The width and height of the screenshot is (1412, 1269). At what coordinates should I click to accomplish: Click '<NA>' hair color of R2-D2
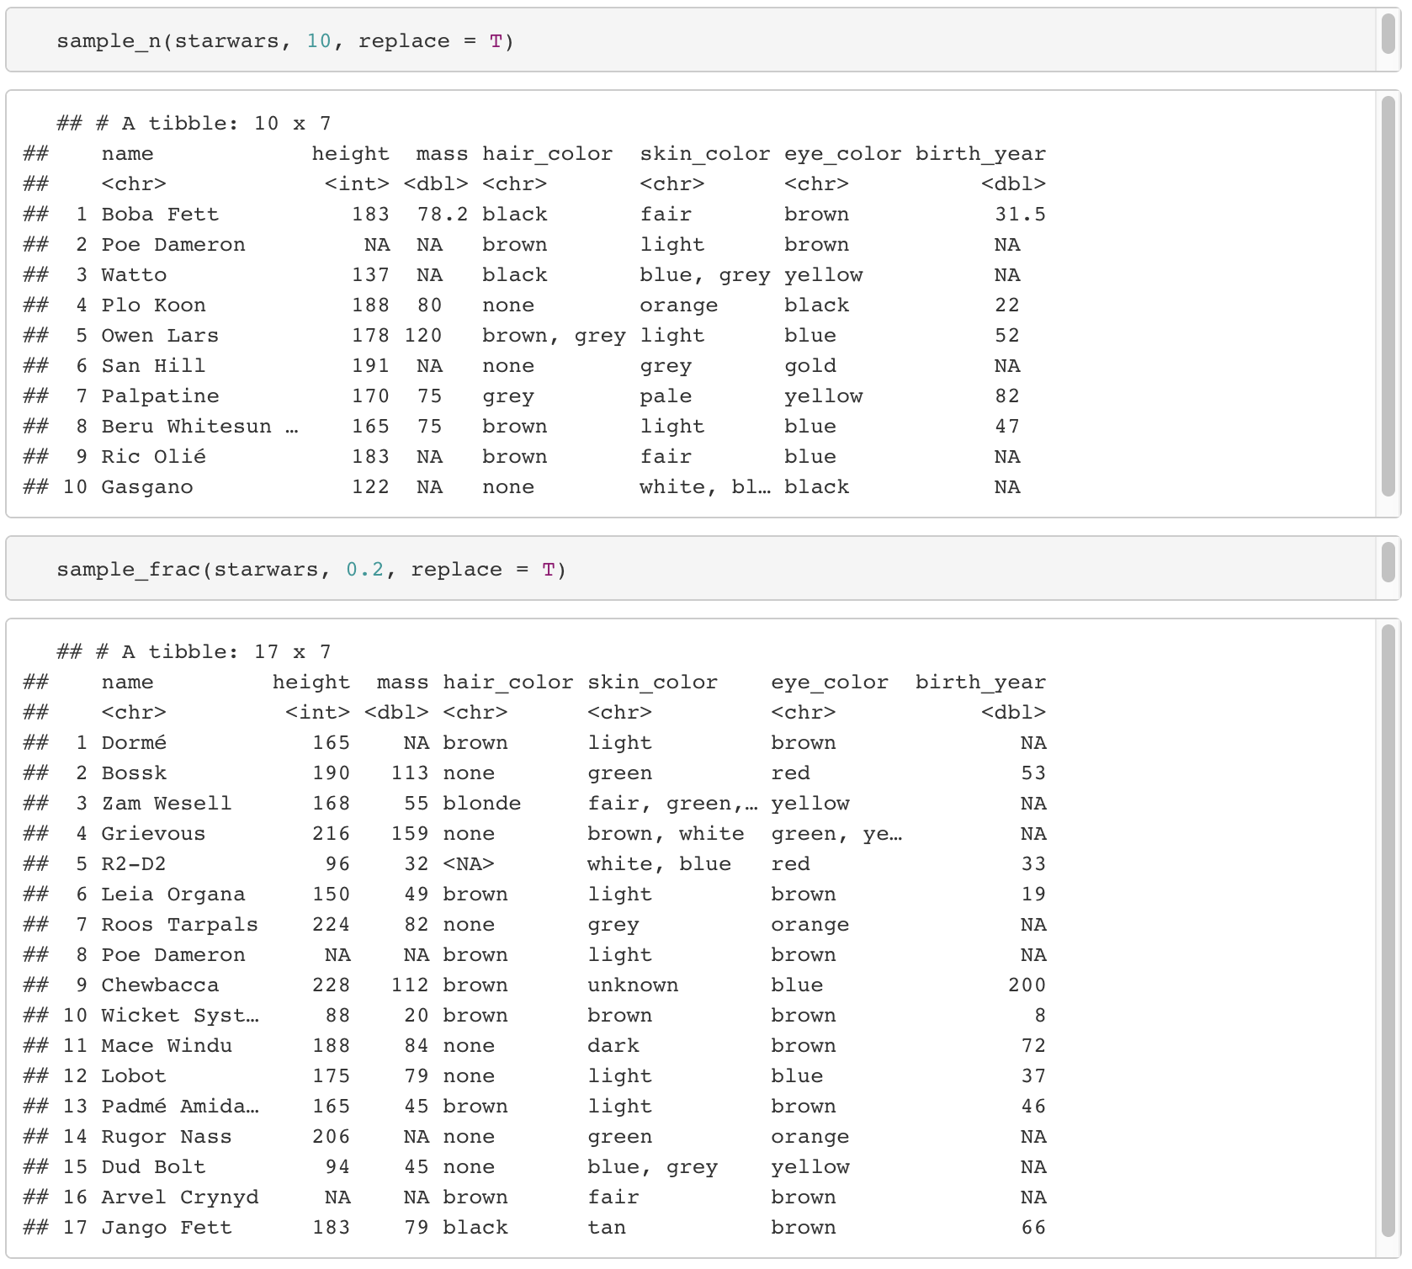coord(469,864)
